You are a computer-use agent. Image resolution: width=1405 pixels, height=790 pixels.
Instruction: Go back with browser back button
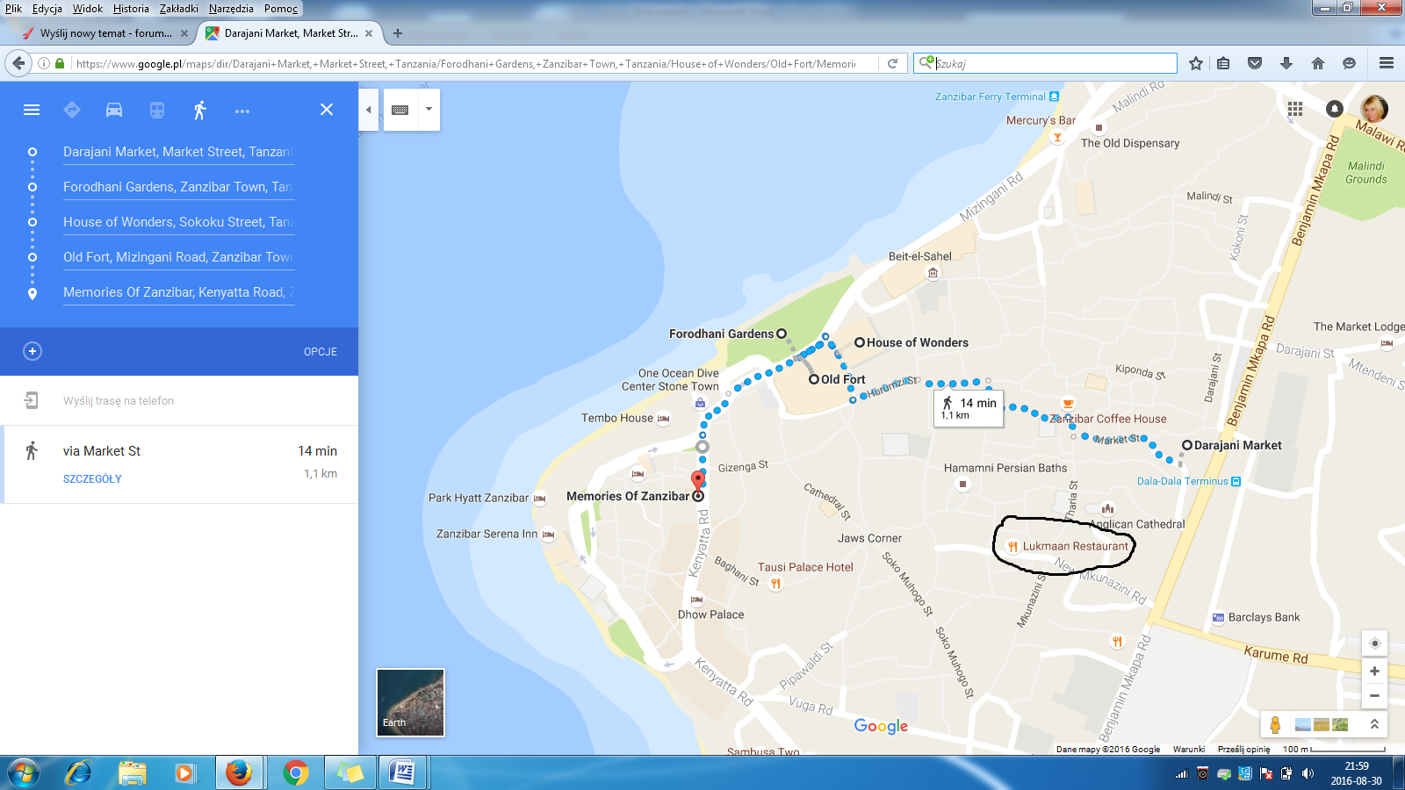point(18,63)
